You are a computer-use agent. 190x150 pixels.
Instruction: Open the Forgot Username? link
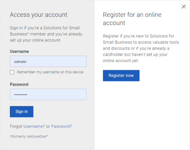[34, 126]
